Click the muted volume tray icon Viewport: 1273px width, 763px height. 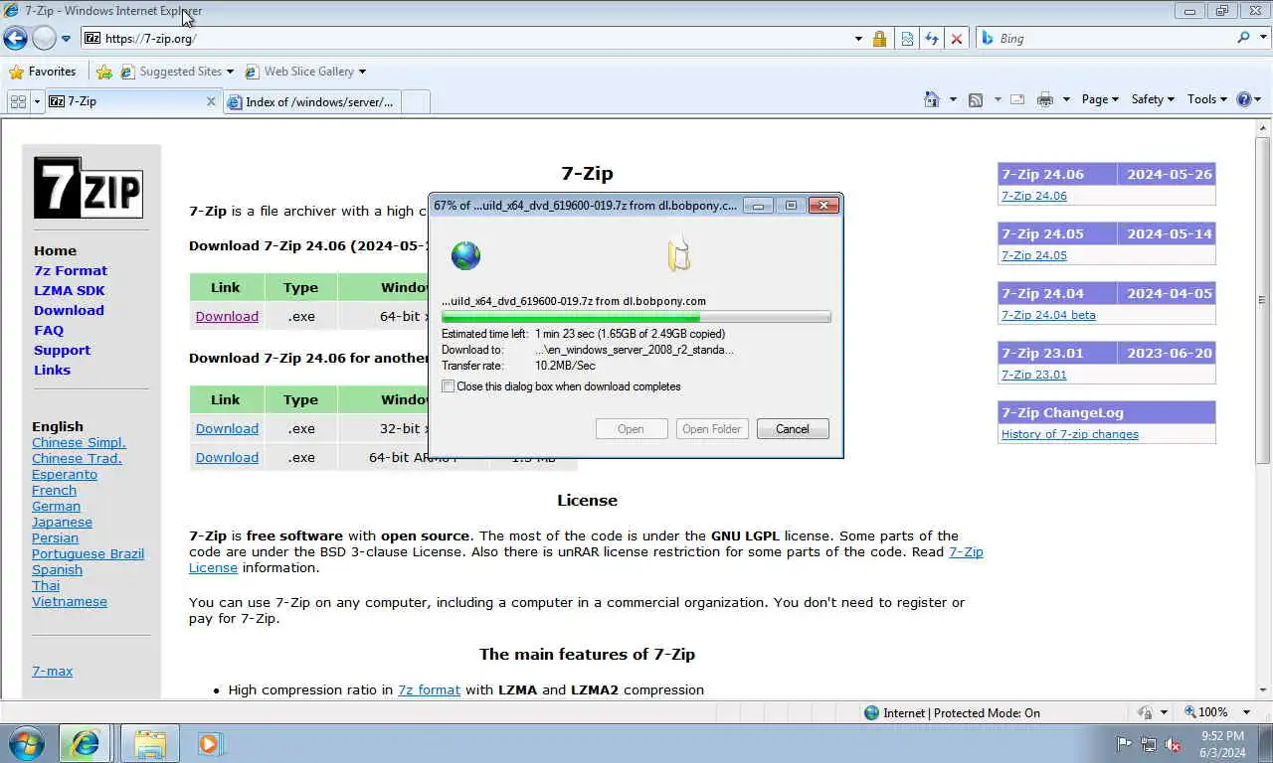1172,744
